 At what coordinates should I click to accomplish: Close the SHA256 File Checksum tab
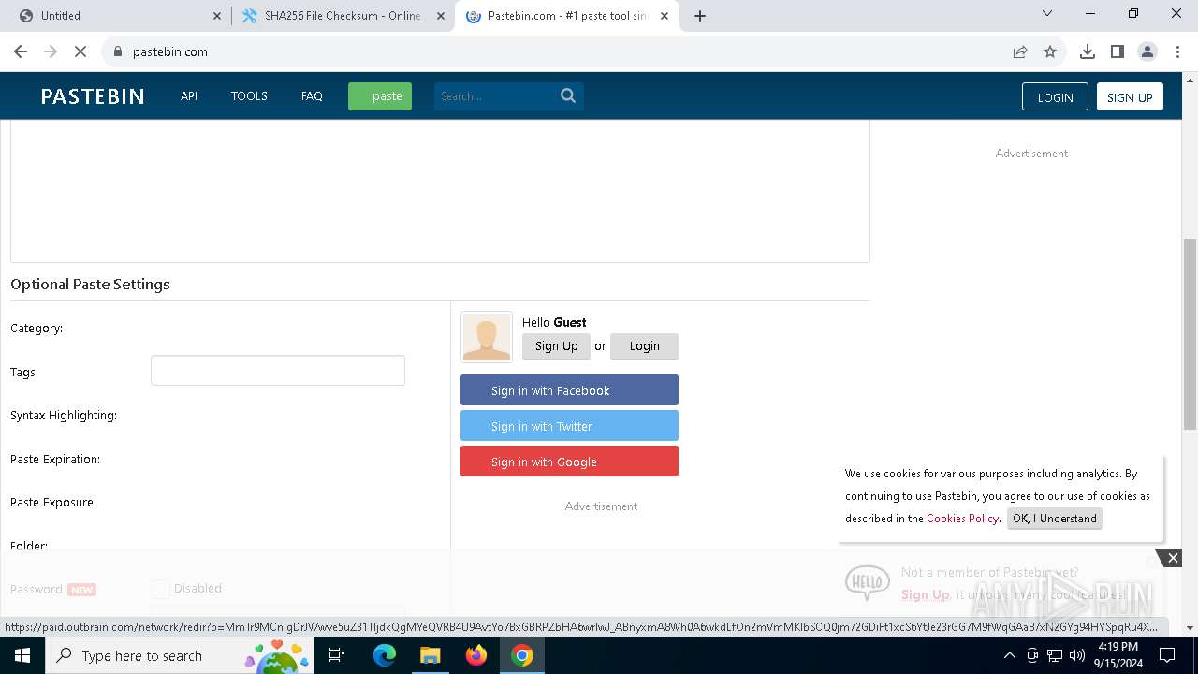click(441, 16)
